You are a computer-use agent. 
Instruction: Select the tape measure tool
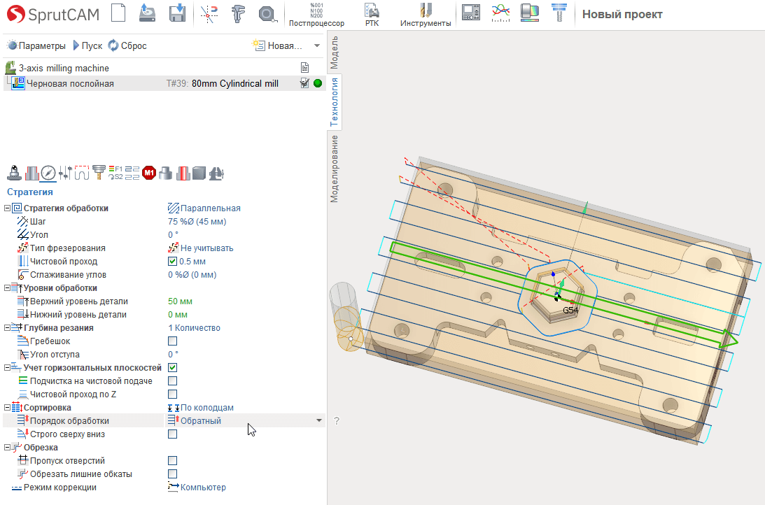tap(267, 14)
